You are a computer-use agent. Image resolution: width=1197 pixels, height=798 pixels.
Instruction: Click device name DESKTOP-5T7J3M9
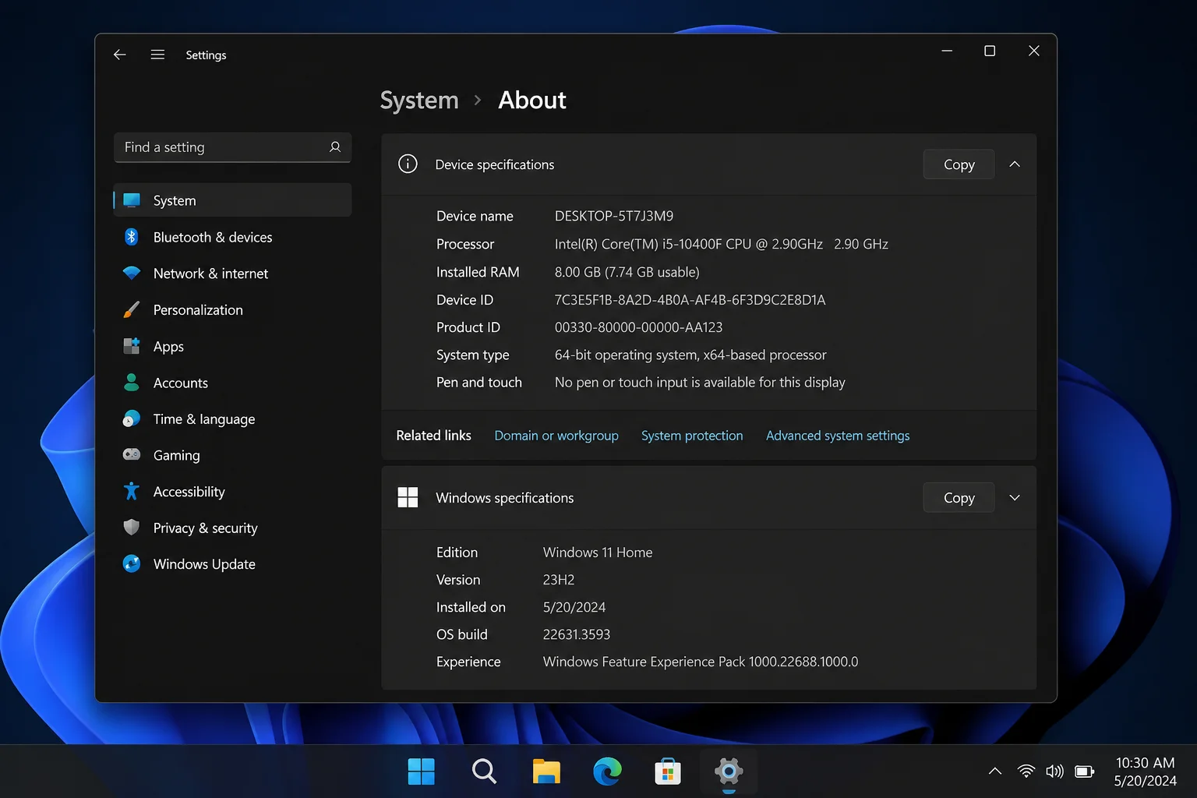[614, 216]
